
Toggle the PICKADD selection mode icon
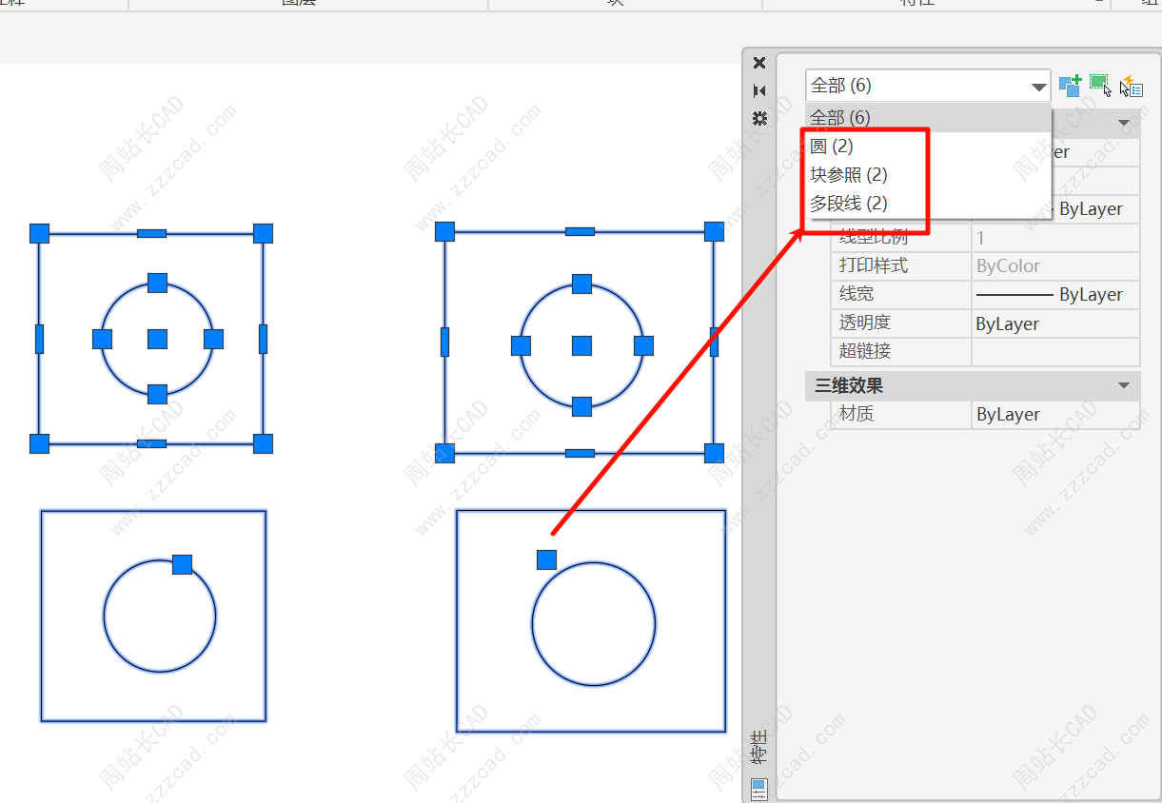pos(1071,86)
